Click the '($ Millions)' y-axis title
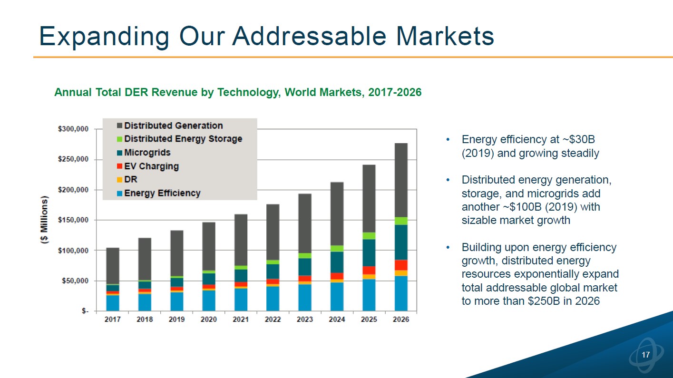673x378 pixels. [x=45, y=220]
